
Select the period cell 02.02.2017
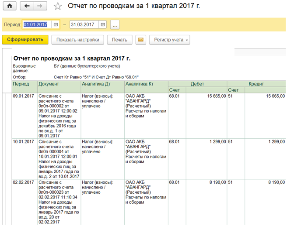[24, 202]
